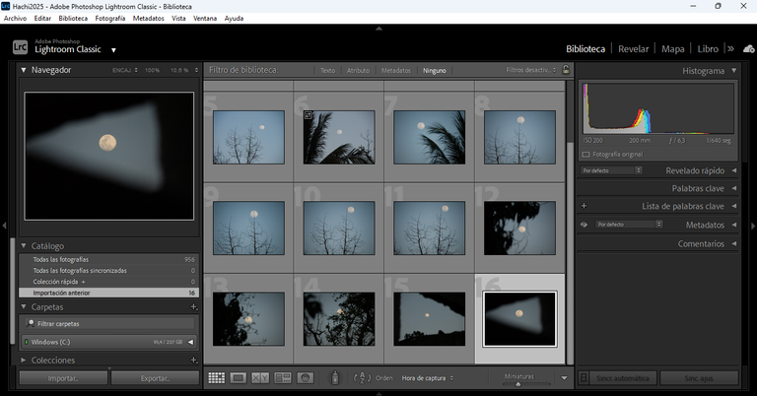
Task: Set Navigator zoom to ENCAJ.
Action: click(122, 70)
